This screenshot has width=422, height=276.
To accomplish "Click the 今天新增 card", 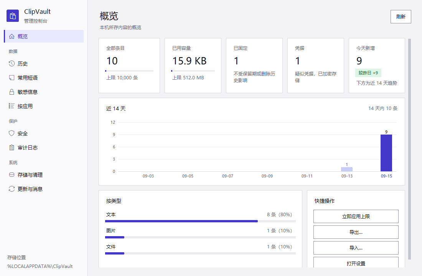I will click(x=377, y=66).
